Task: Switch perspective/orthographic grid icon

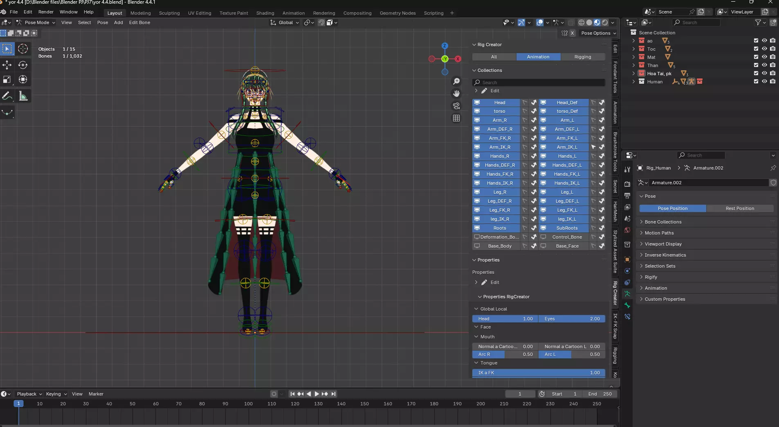Action: (x=456, y=118)
